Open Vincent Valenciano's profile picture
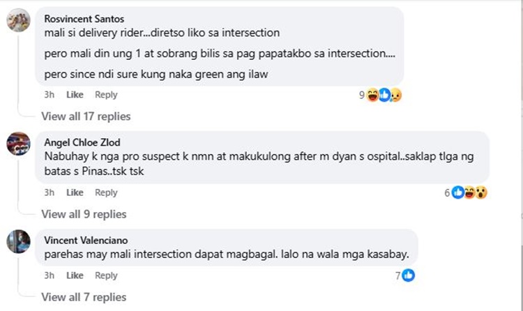 [x=18, y=242]
